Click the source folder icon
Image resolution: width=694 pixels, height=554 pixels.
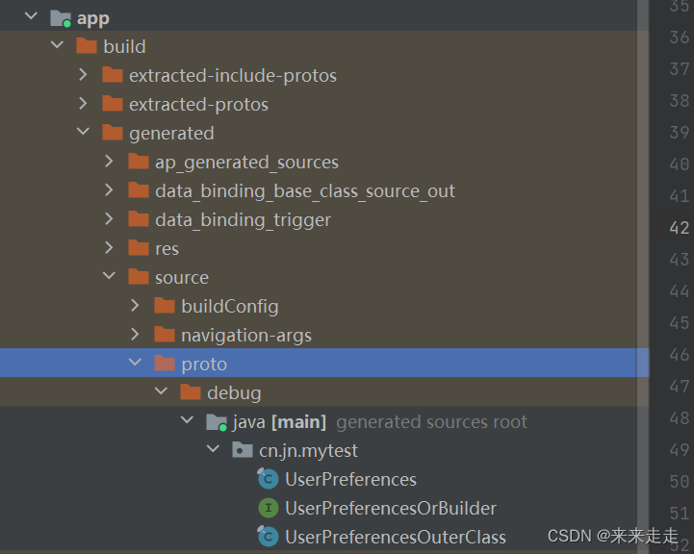(x=139, y=277)
